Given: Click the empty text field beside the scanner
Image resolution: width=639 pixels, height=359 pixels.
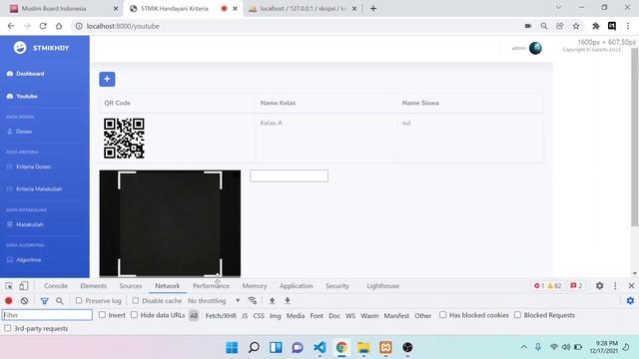Looking at the screenshot, I should (289, 176).
